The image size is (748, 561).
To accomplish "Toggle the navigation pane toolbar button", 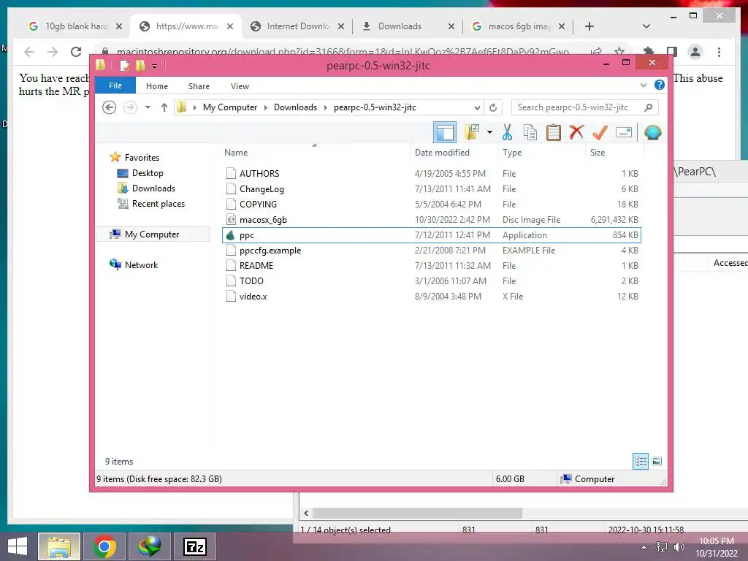I will point(445,132).
